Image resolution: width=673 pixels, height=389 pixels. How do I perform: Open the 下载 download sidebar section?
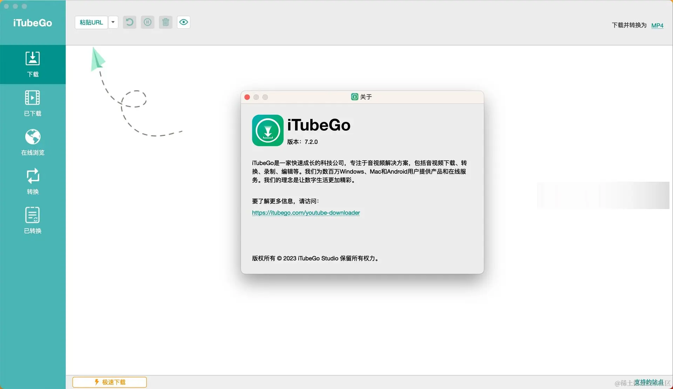click(x=33, y=64)
